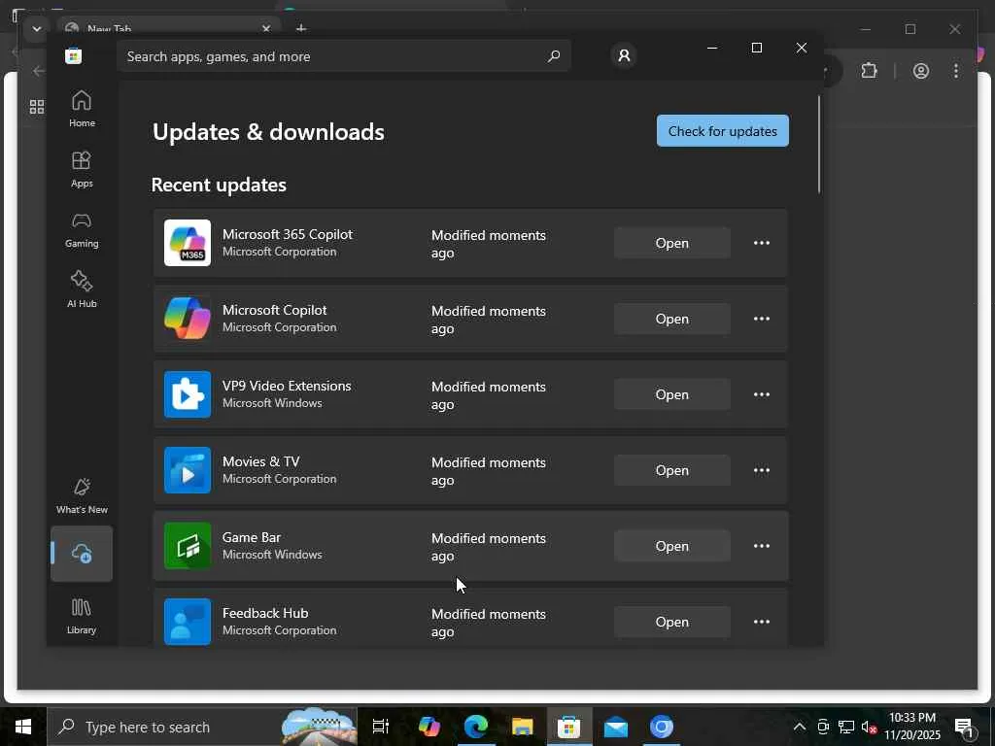Open File Explorer from the taskbar

point(522,727)
